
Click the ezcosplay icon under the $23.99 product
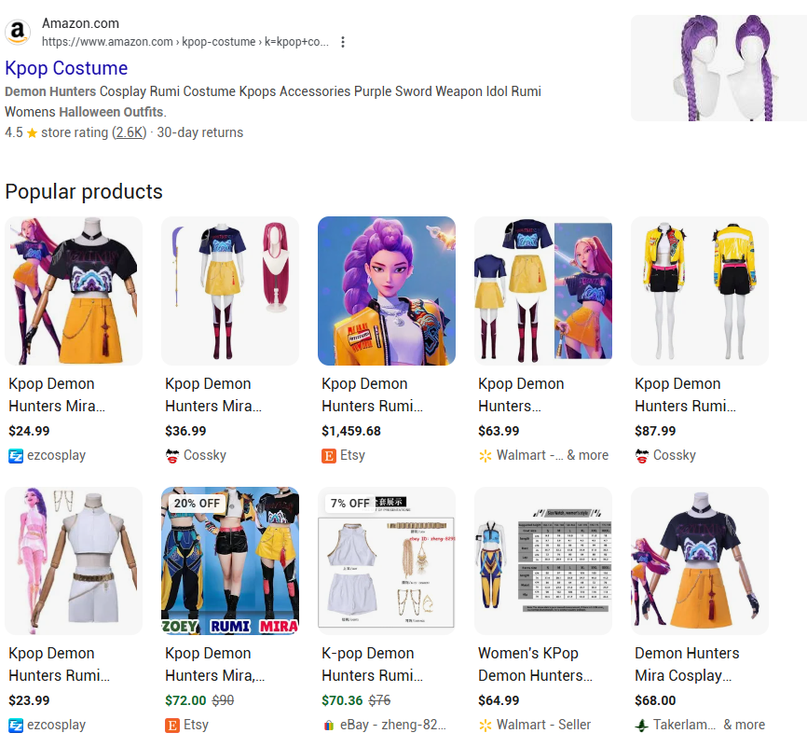click(x=16, y=725)
